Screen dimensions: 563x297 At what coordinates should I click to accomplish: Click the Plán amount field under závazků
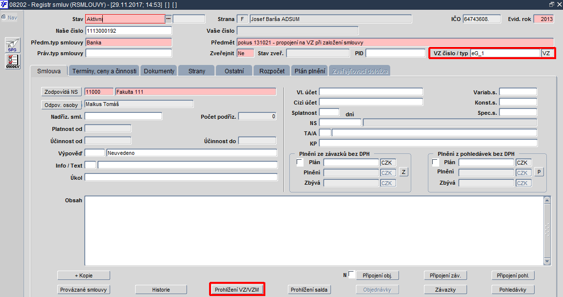pos(351,162)
